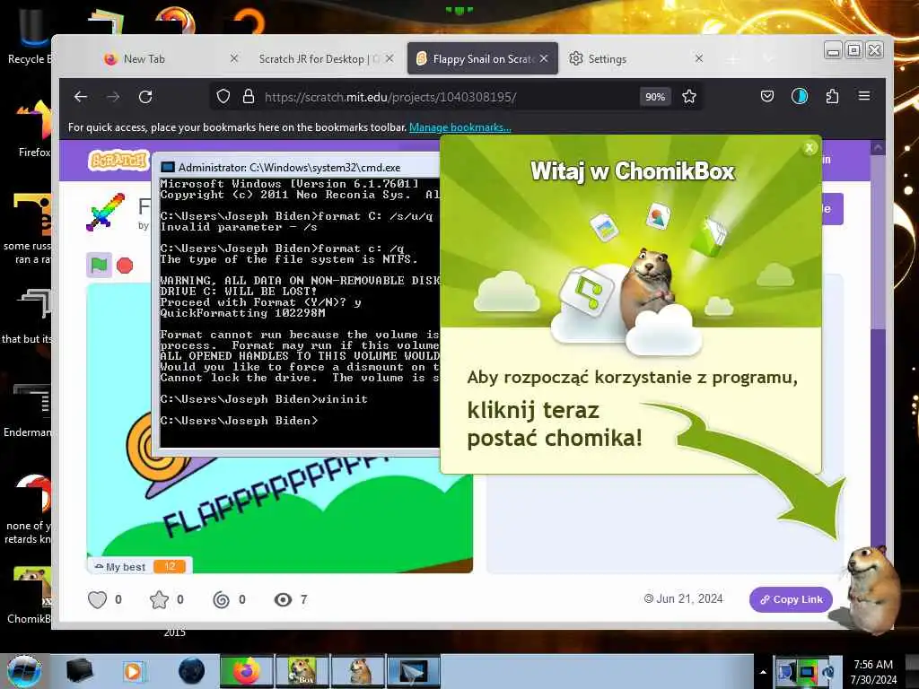
Task: Open the black folder taskbar icon
Action: coord(79,671)
